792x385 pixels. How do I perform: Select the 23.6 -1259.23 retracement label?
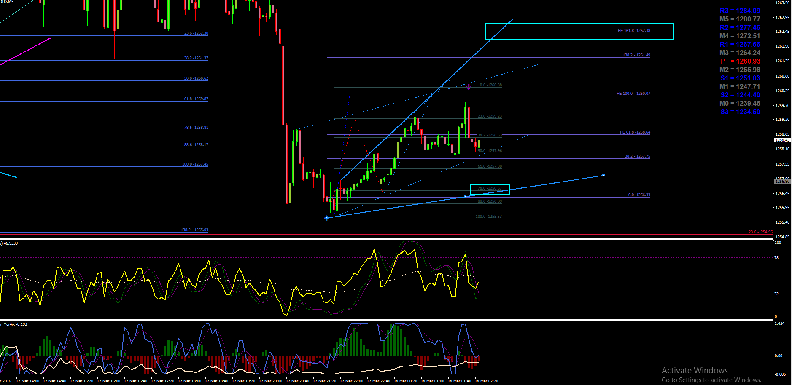pos(490,116)
